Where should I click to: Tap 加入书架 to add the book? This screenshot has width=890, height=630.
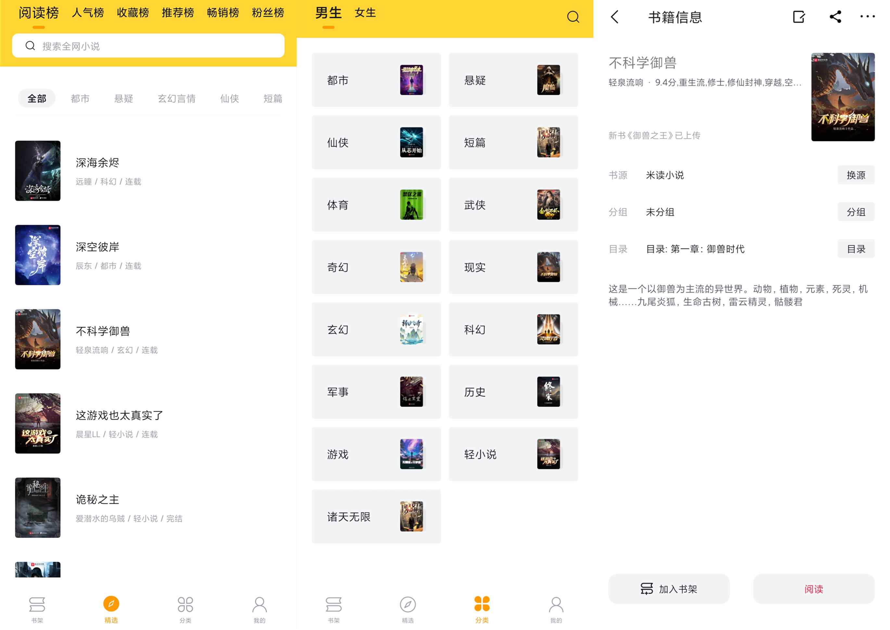point(668,588)
